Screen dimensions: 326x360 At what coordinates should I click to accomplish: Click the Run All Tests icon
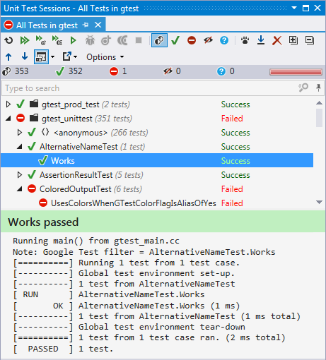click(25, 40)
